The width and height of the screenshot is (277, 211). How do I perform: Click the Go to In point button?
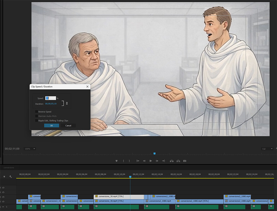point(138,161)
